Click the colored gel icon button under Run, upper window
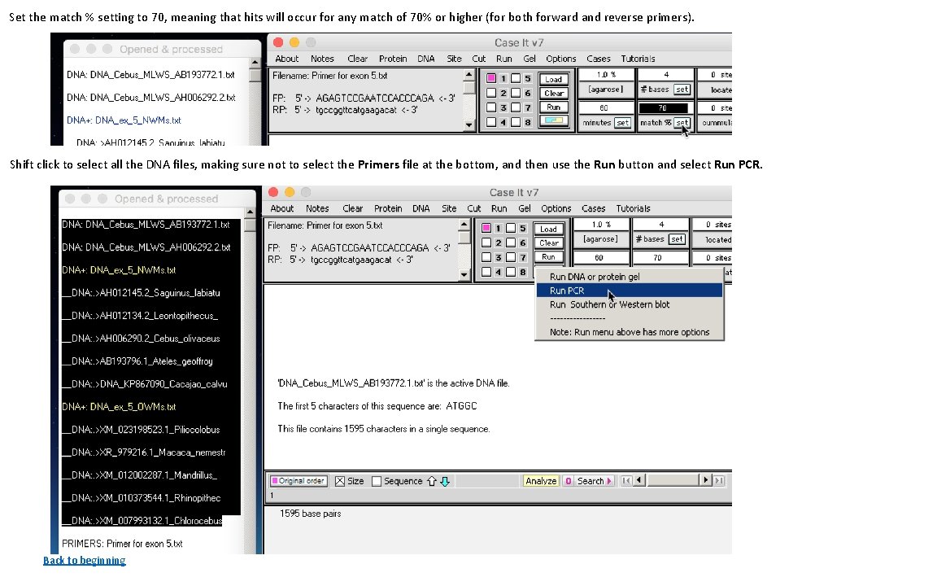Image resolution: width=937 pixels, height=586 pixels. [x=553, y=120]
